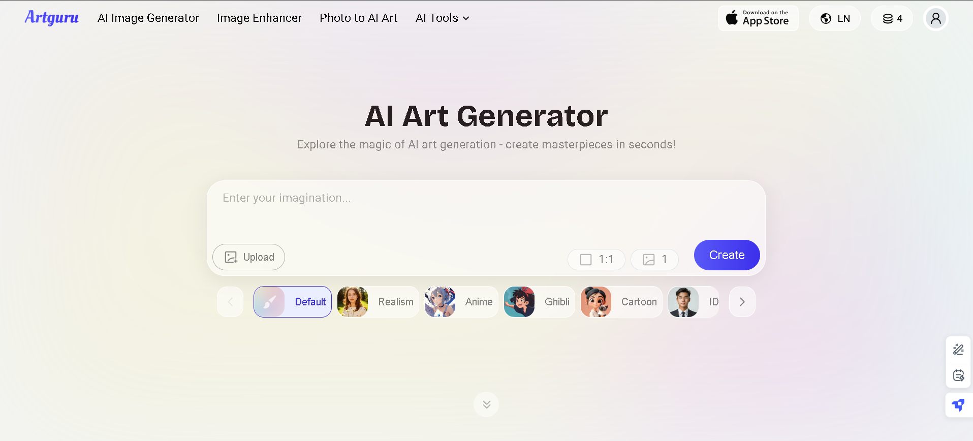
Task: Select the Anime style
Action: [461, 302]
